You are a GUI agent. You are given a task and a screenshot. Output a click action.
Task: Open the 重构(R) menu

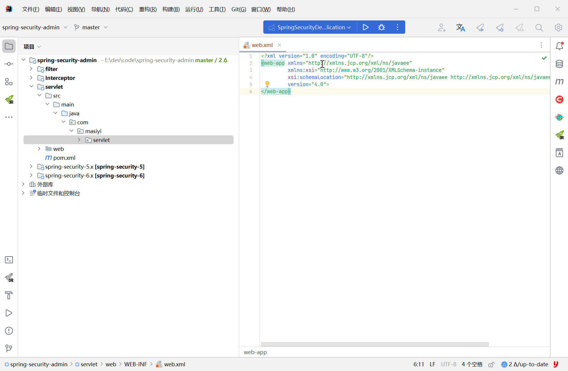point(148,9)
